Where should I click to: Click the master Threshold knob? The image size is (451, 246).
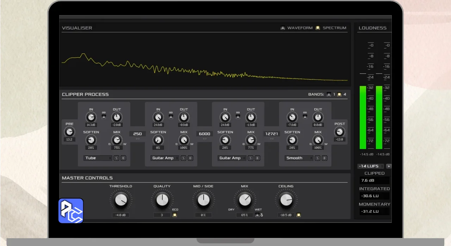[121, 200]
